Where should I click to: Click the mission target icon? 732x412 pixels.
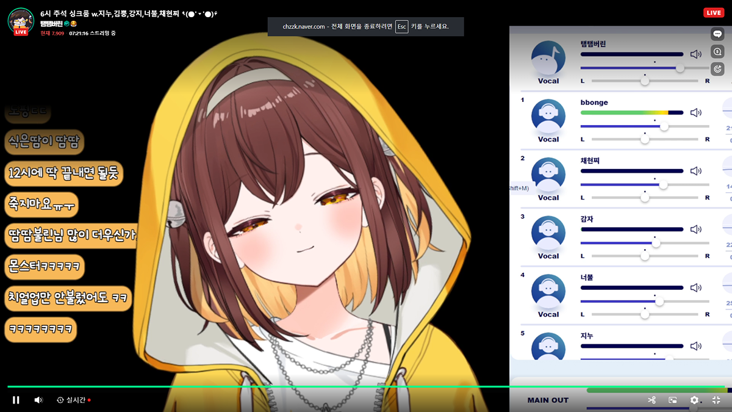point(717,69)
